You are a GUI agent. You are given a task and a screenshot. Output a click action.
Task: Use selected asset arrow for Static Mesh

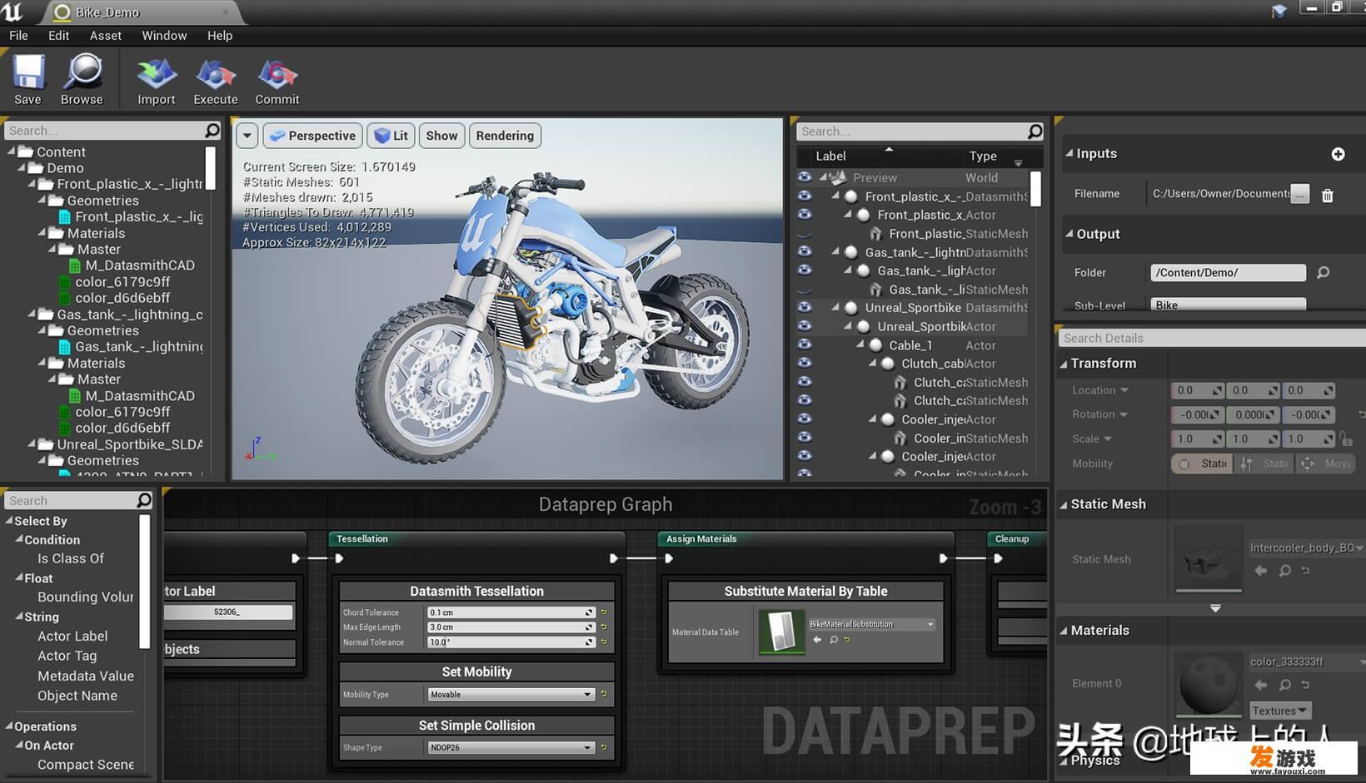click(1261, 570)
